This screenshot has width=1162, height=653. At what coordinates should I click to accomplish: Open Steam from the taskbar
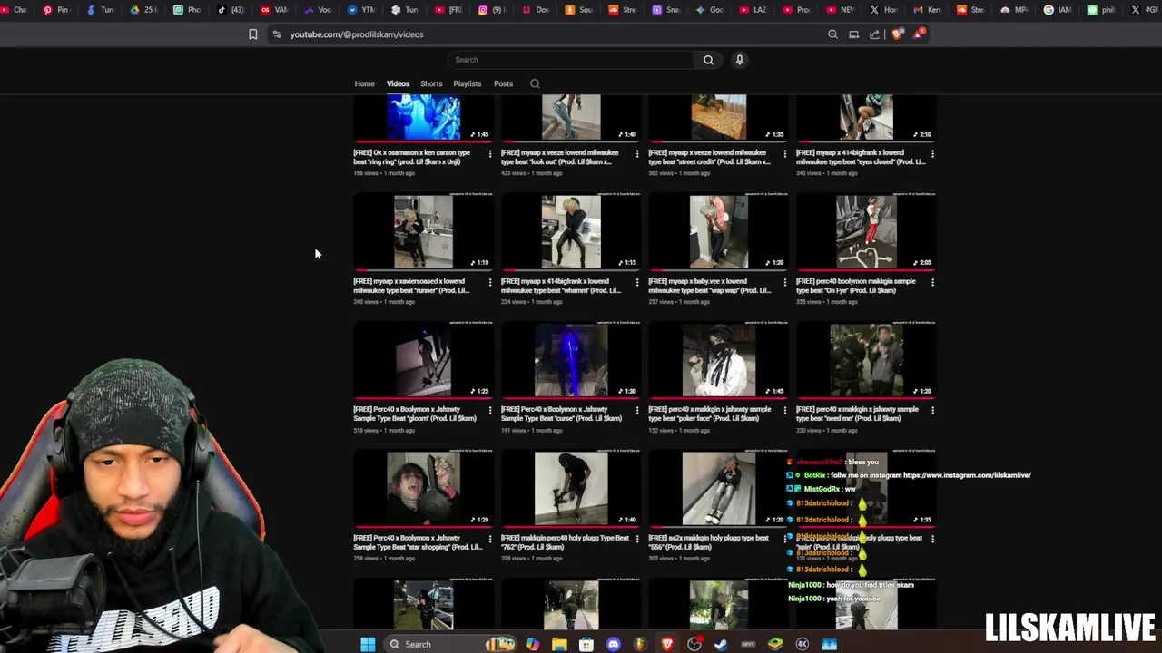[721, 644]
